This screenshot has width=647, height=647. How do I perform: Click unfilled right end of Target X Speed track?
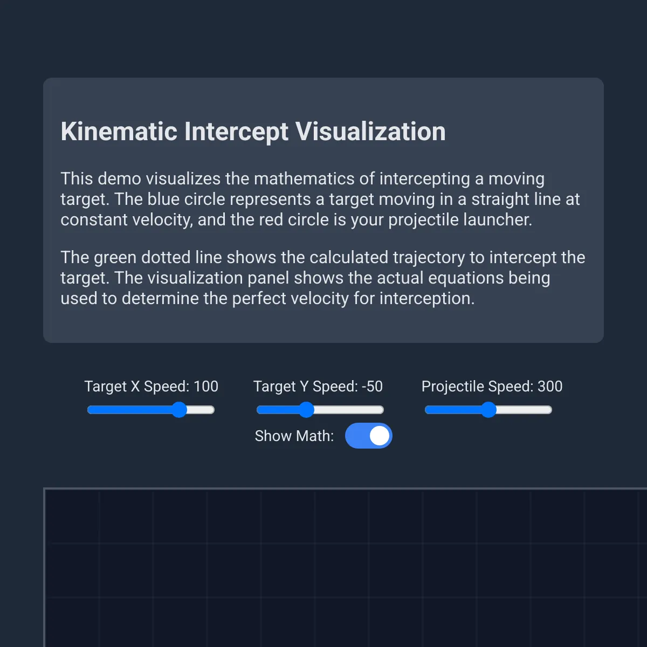pos(208,410)
